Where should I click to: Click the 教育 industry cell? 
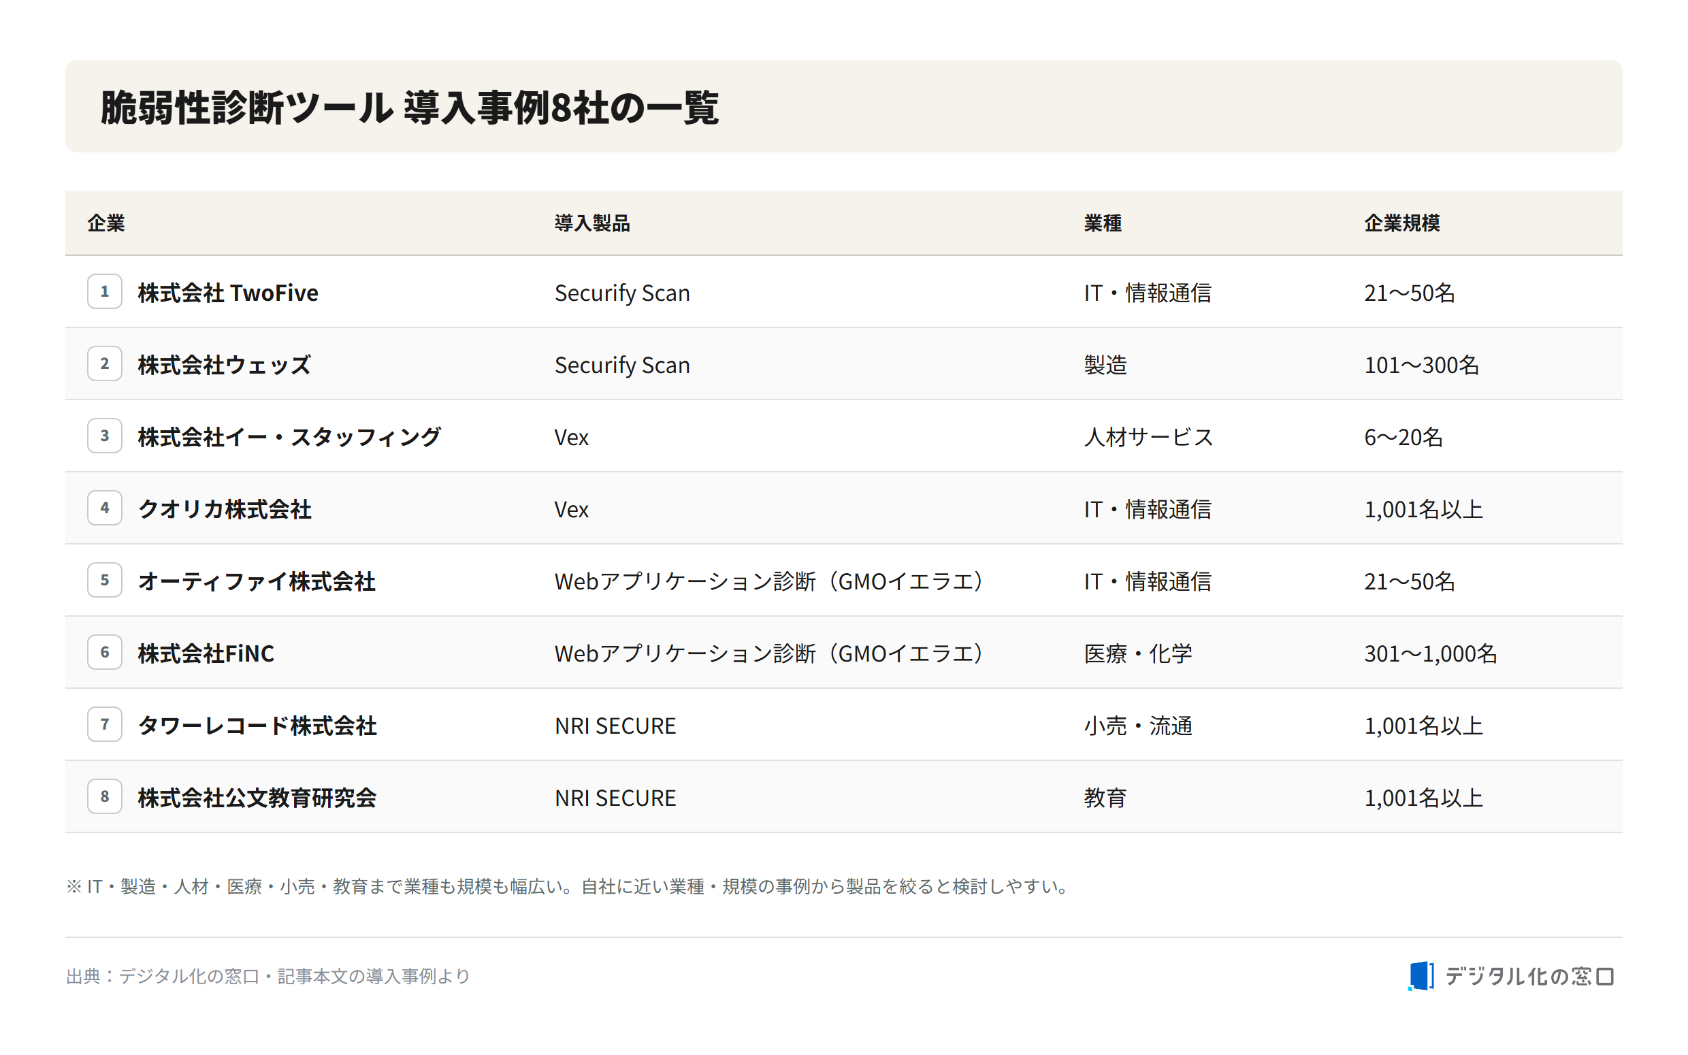pyautogui.click(x=1105, y=798)
